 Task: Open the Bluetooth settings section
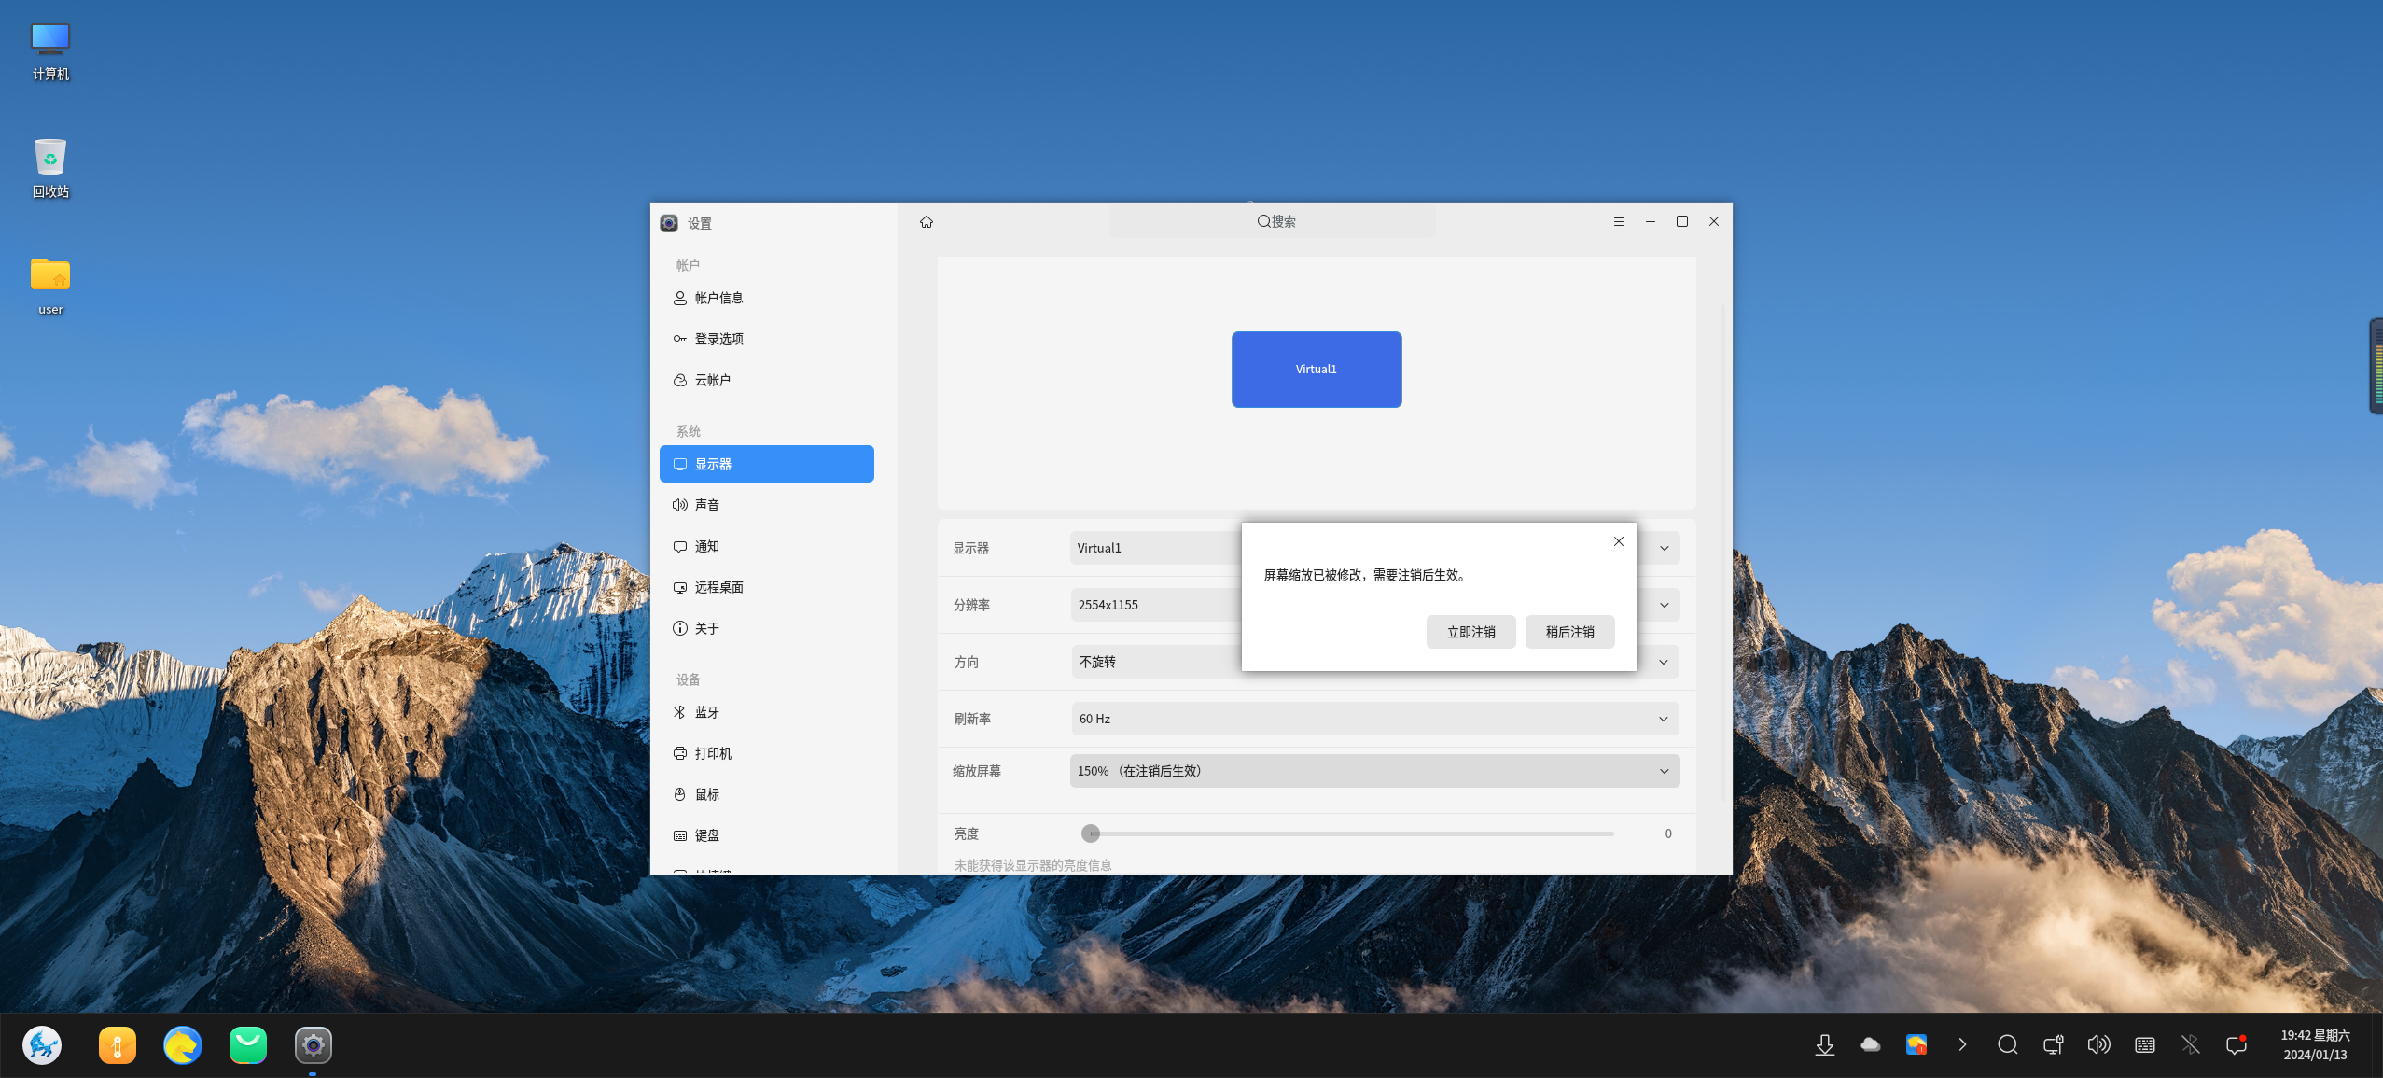[x=706, y=712]
